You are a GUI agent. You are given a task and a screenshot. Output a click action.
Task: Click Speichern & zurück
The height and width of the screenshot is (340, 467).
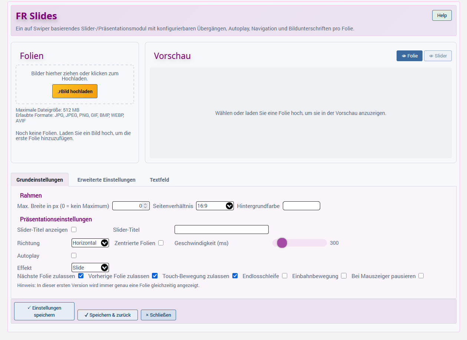coord(107,315)
